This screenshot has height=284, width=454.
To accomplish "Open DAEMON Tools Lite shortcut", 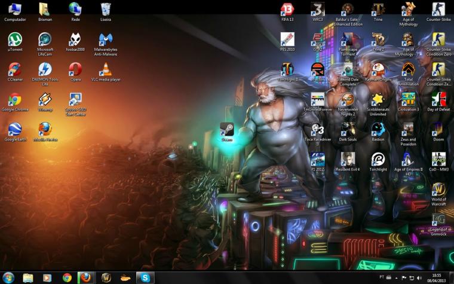I will coord(45,74).
